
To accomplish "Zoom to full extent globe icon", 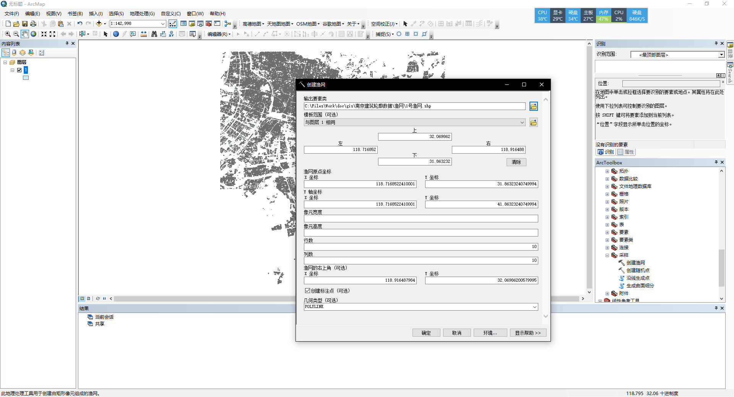I will tap(34, 34).
